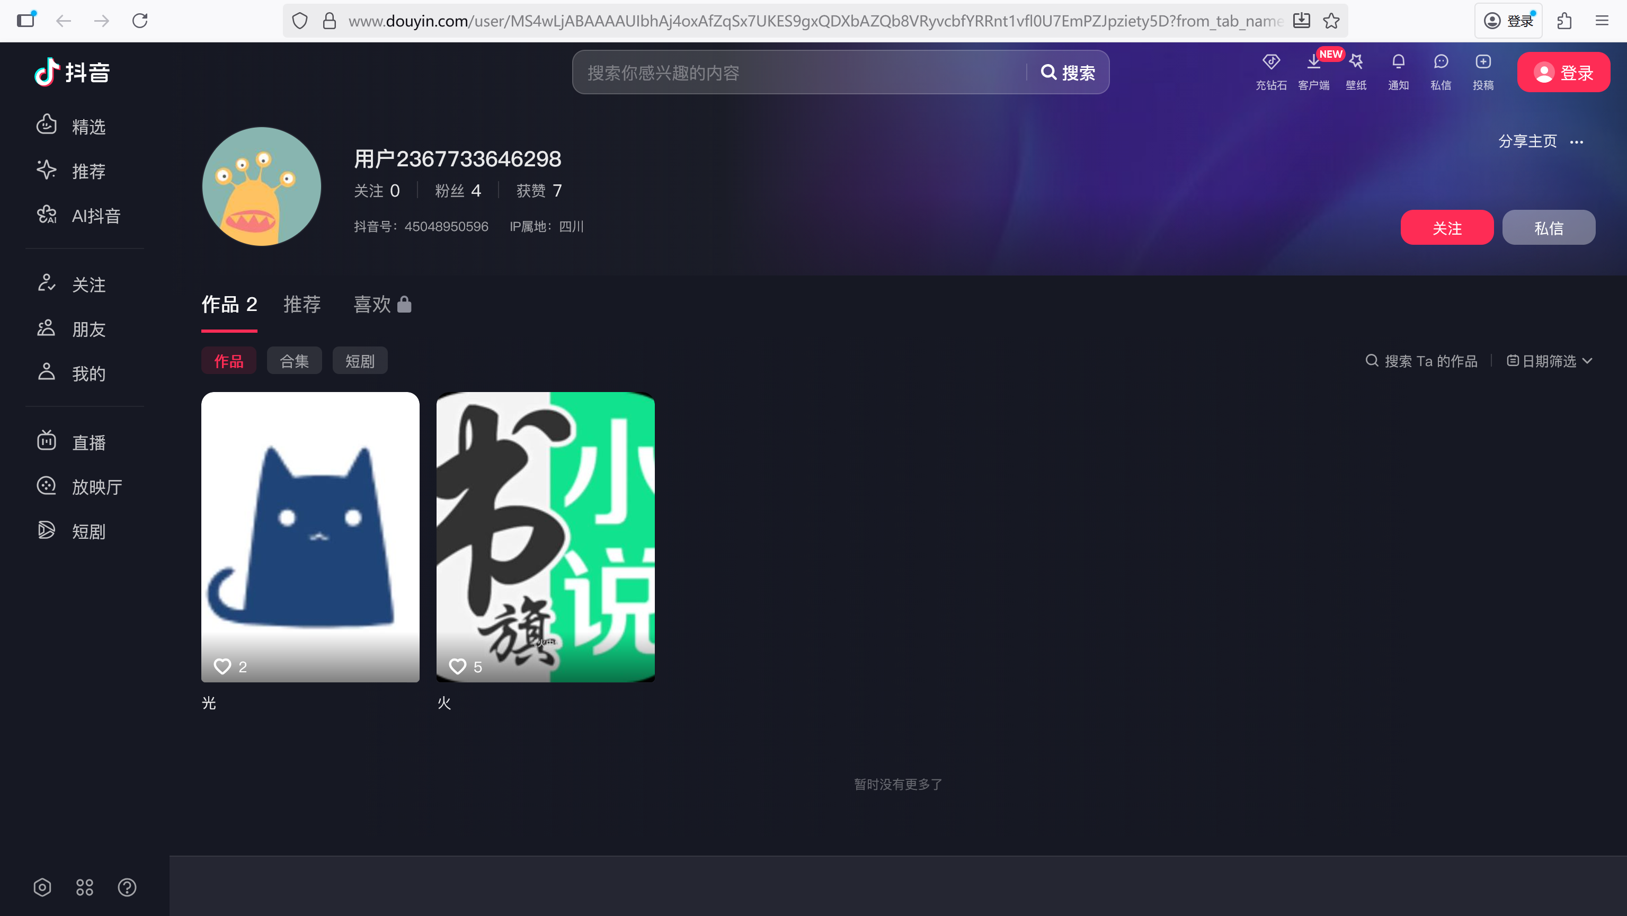Open the three-dot more options menu
1627x916 pixels.
tap(1576, 141)
